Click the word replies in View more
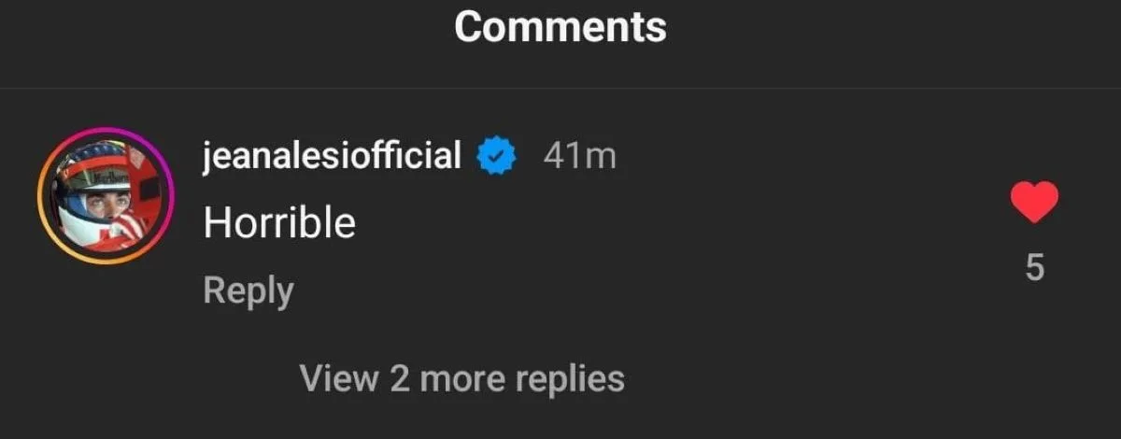 point(571,380)
